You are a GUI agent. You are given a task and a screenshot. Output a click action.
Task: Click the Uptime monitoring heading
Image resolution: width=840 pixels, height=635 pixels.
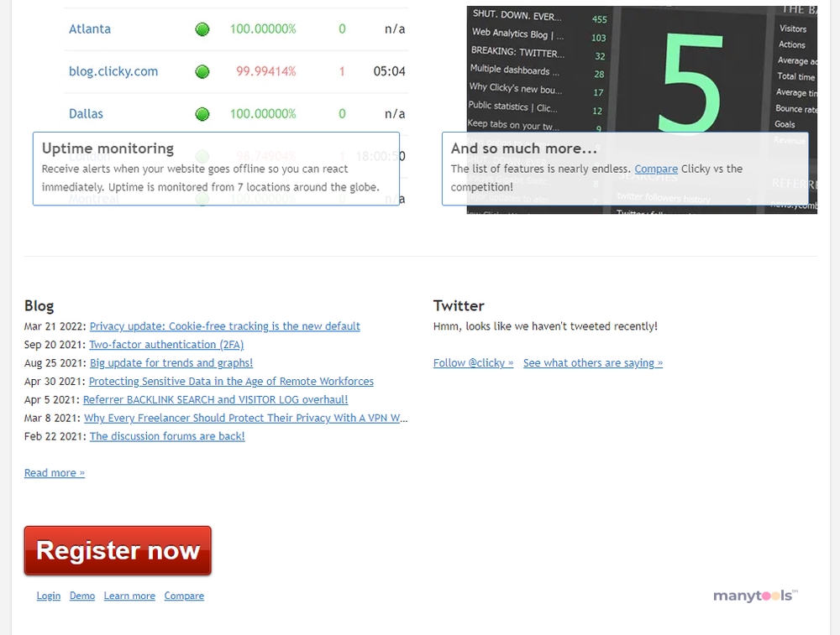click(x=108, y=148)
